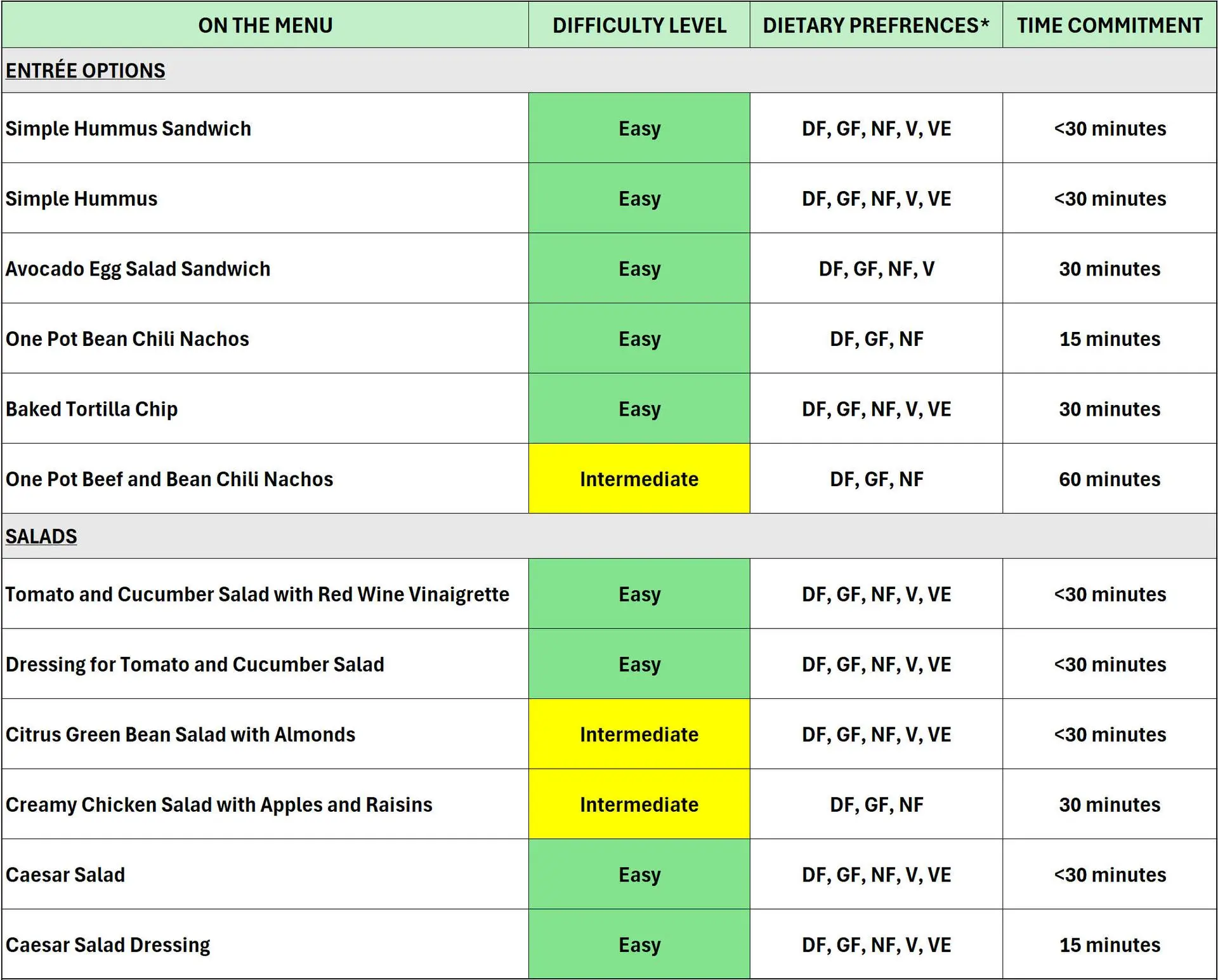Select Intermediate cell for Beef and Bean Chili Nachos

639,479
